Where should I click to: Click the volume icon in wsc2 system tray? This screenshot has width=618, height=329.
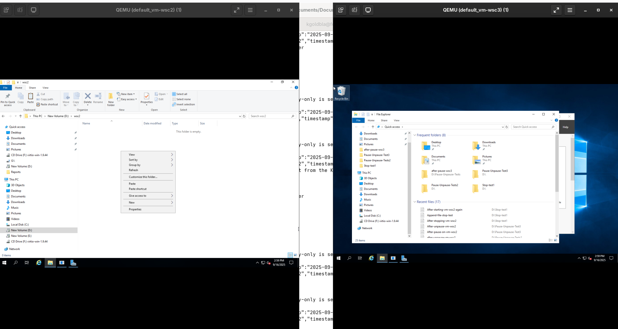pos(268,263)
